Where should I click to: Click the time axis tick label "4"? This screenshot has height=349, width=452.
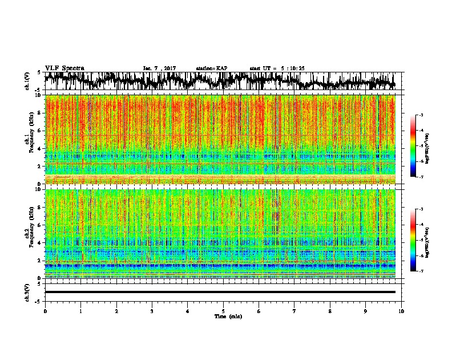(187, 311)
